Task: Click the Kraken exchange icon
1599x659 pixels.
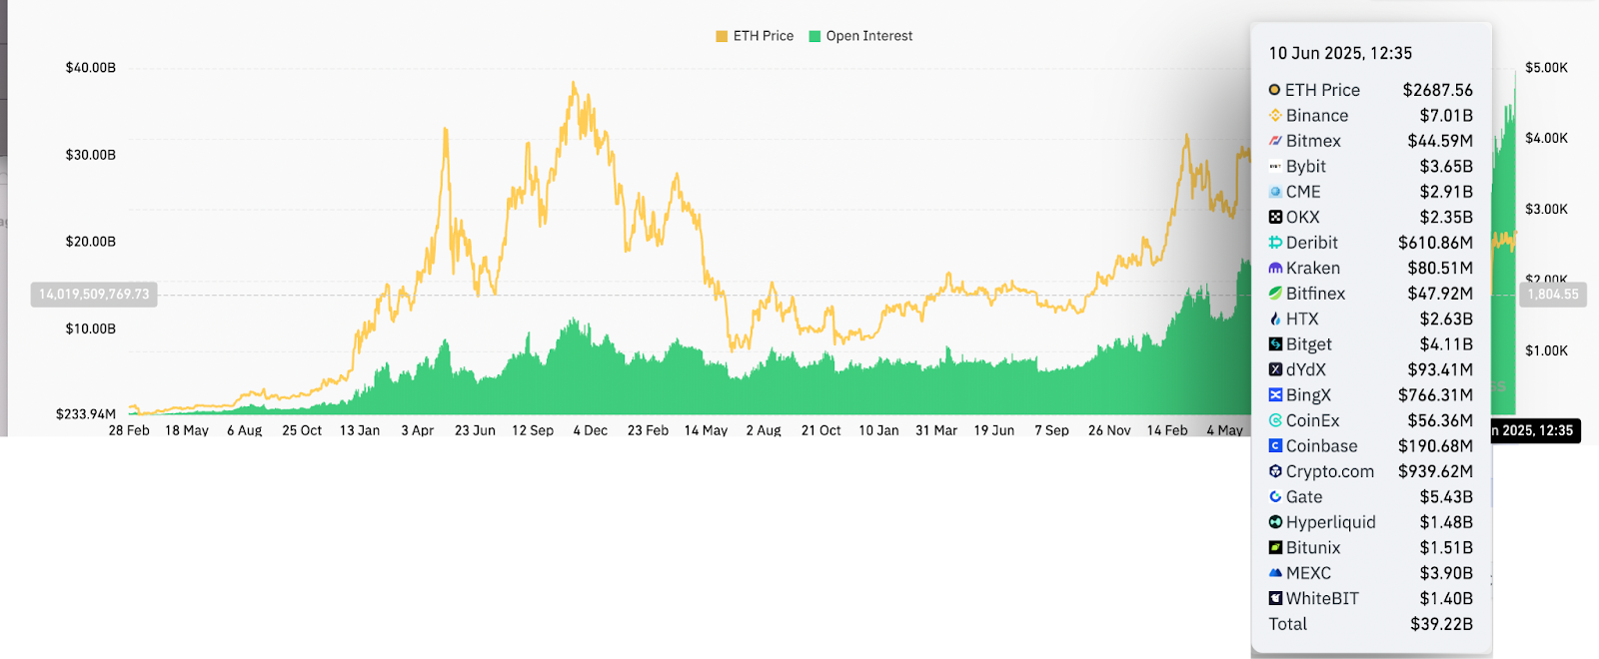Action: point(1275,268)
